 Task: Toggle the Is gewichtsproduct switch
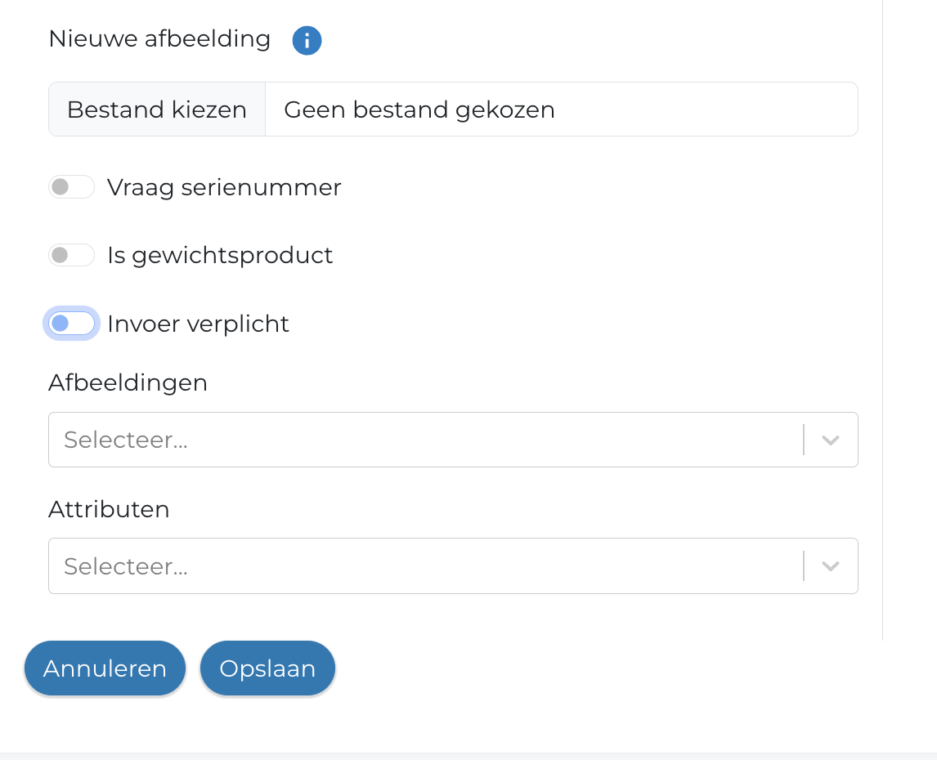point(72,256)
